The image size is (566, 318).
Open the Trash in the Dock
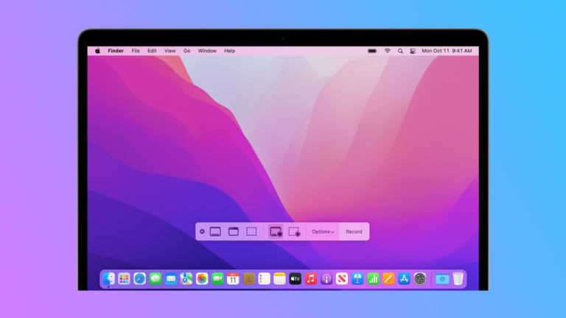458,279
